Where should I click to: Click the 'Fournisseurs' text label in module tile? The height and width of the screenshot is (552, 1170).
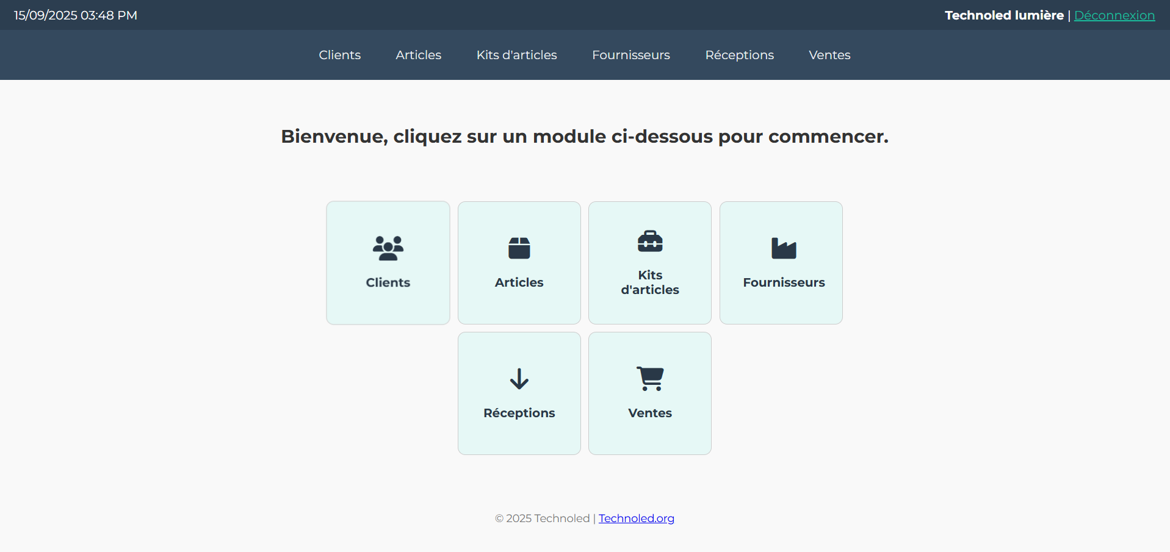click(x=784, y=282)
